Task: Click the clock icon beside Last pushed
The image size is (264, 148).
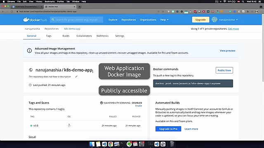Action: 30,85
